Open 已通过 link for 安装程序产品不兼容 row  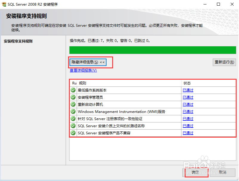click(x=188, y=133)
